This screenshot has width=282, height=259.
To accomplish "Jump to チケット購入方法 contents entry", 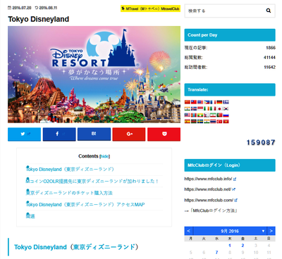I will pyautogui.click(x=69, y=193).
